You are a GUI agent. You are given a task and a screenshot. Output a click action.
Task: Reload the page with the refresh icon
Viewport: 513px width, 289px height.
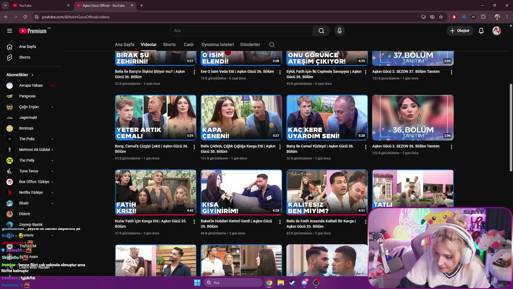pyautogui.click(x=25, y=17)
